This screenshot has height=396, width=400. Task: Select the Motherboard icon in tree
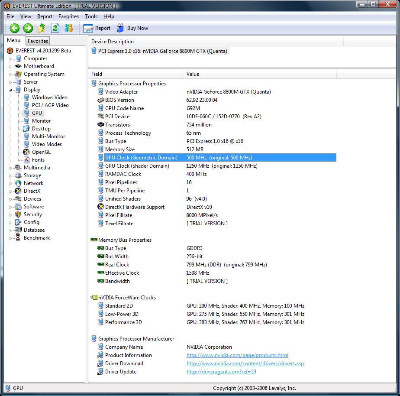point(18,66)
